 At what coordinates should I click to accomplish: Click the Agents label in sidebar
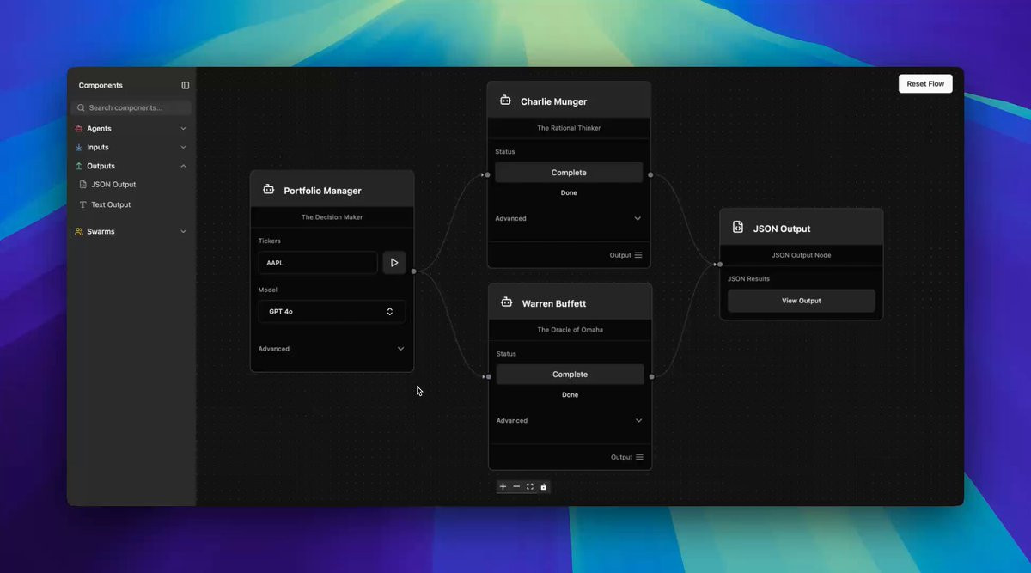[99, 128]
